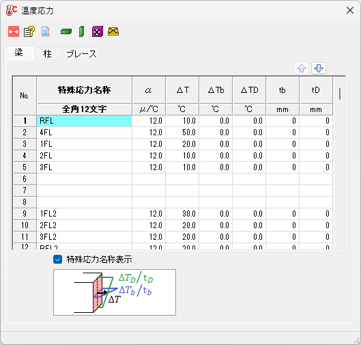The height and width of the screenshot is (345, 361).
Task: Select row header number 8
Action: point(25,202)
